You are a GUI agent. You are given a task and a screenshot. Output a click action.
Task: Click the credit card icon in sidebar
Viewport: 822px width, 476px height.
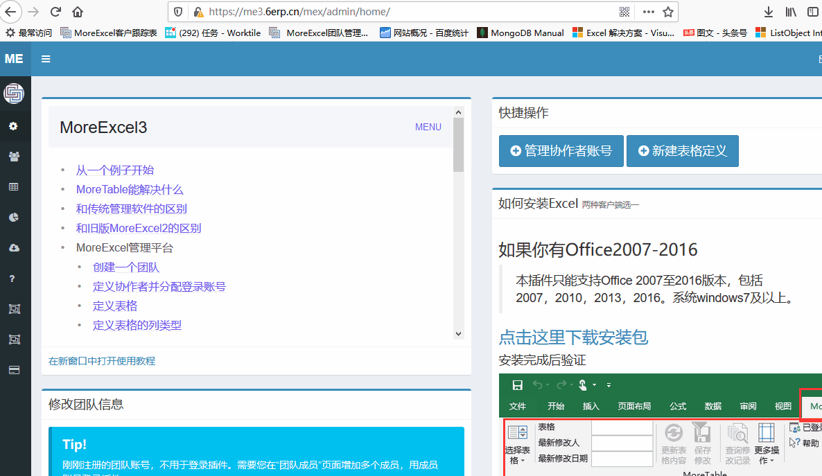13,370
